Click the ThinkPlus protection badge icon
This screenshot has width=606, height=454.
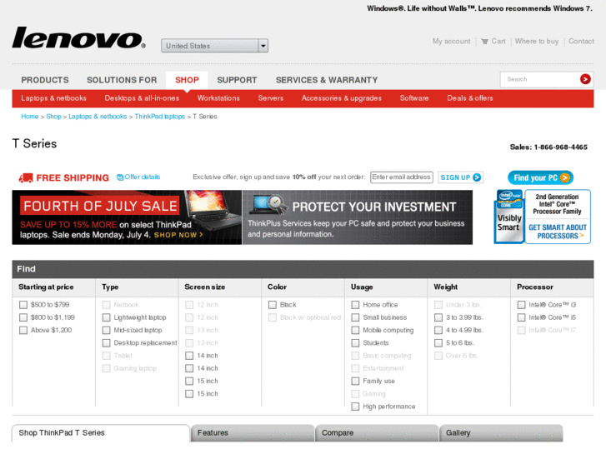pyautogui.click(x=269, y=203)
